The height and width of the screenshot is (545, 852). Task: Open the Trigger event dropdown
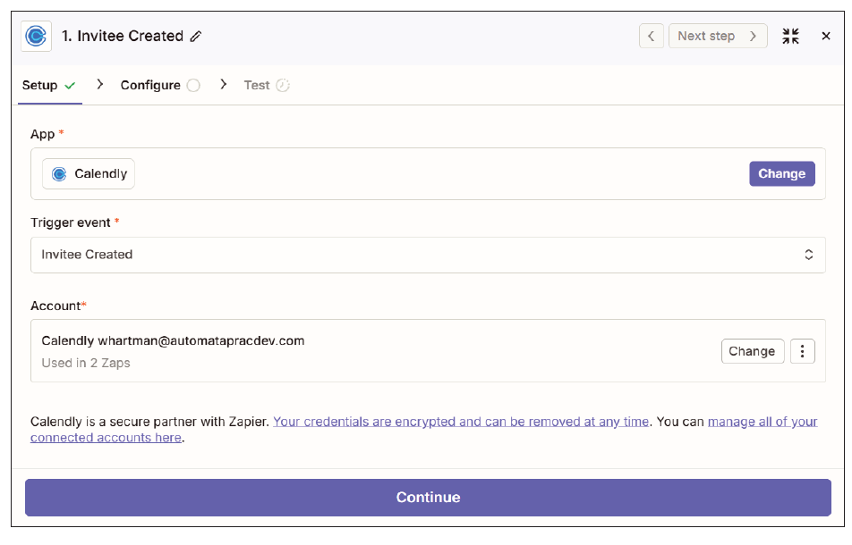click(x=428, y=255)
